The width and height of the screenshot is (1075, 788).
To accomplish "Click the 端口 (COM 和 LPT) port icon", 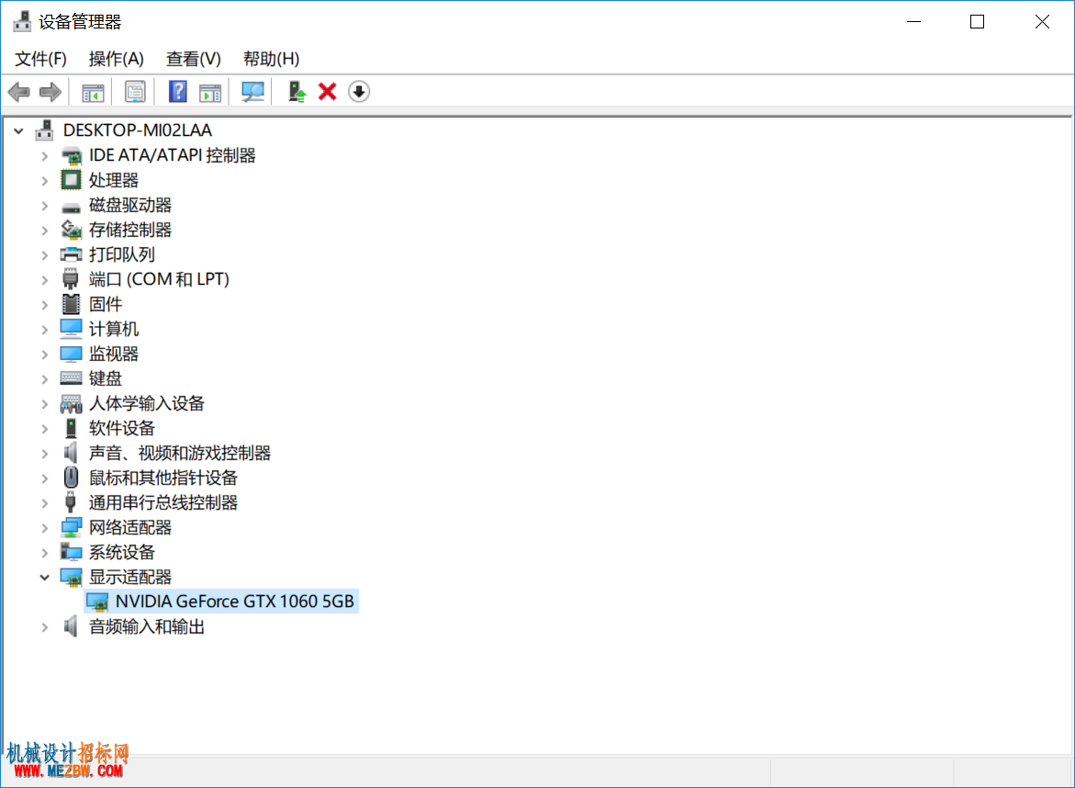I will click(x=70, y=279).
